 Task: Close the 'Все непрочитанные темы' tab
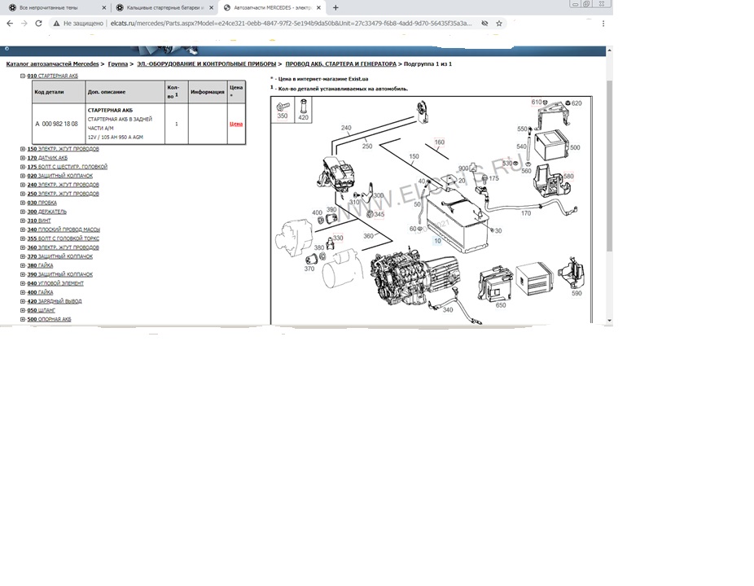click(x=104, y=7)
